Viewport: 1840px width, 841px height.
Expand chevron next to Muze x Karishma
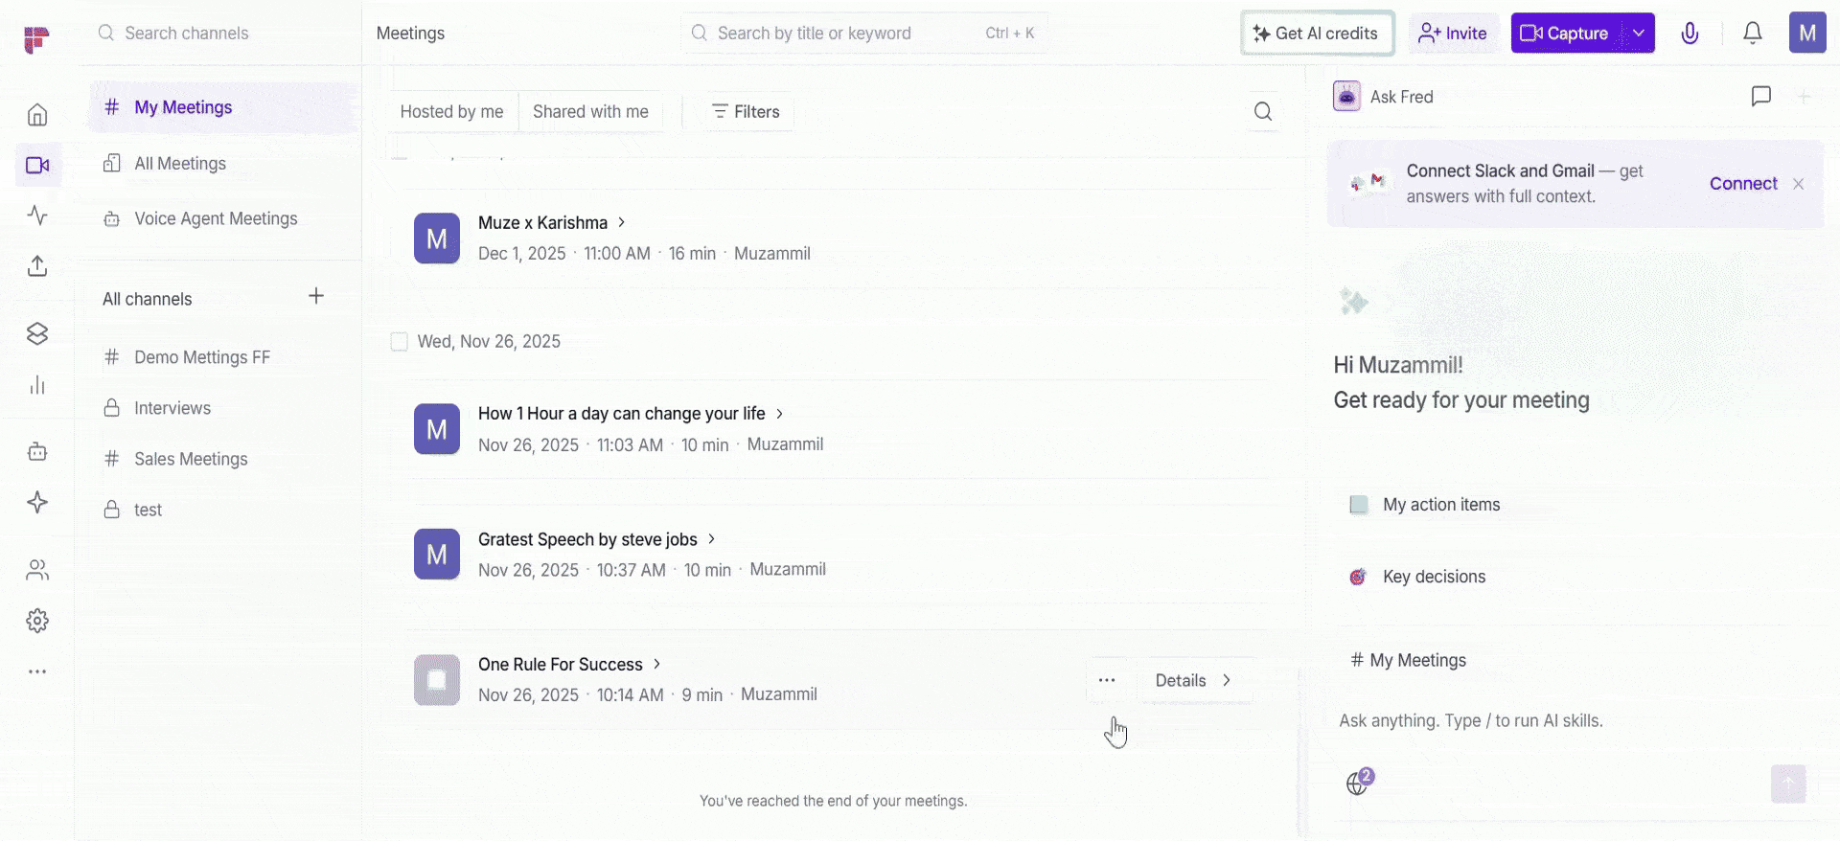click(x=621, y=222)
